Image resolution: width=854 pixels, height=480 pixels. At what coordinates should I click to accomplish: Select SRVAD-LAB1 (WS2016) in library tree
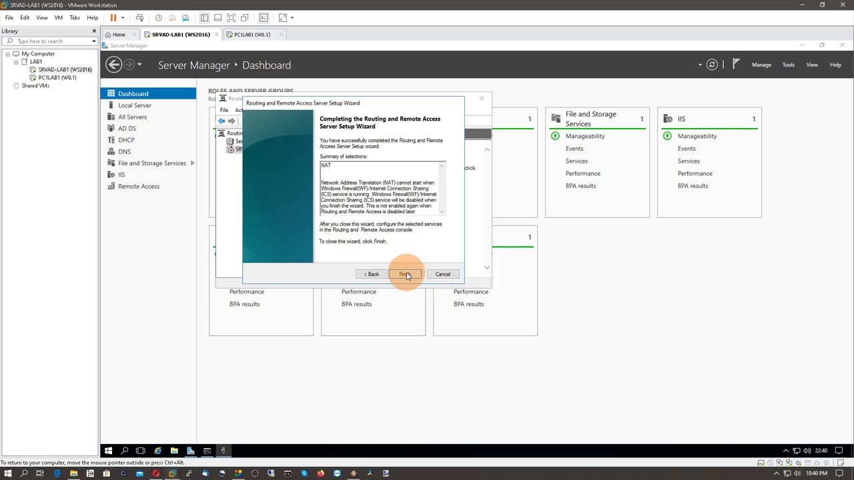coord(65,70)
